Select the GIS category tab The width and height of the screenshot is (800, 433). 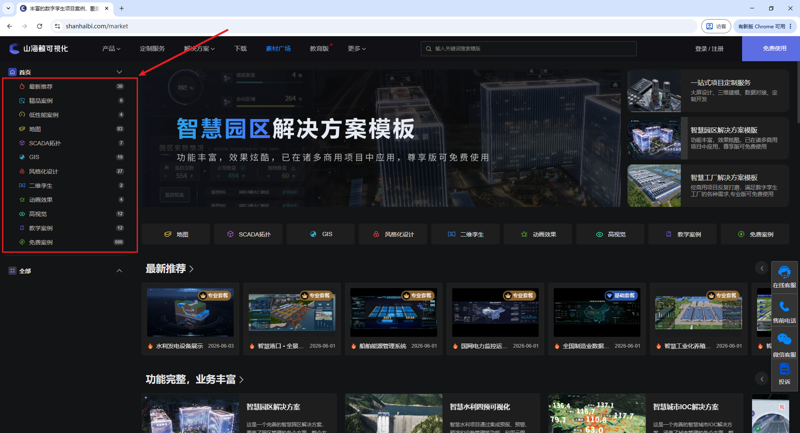[320, 234]
